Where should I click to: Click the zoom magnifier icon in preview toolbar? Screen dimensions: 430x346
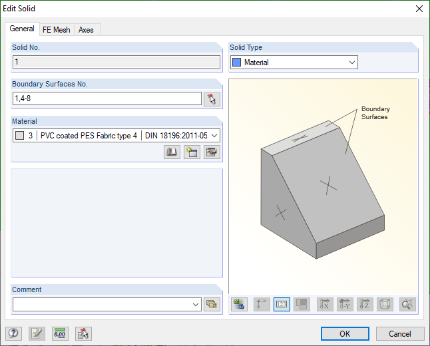(407, 304)
